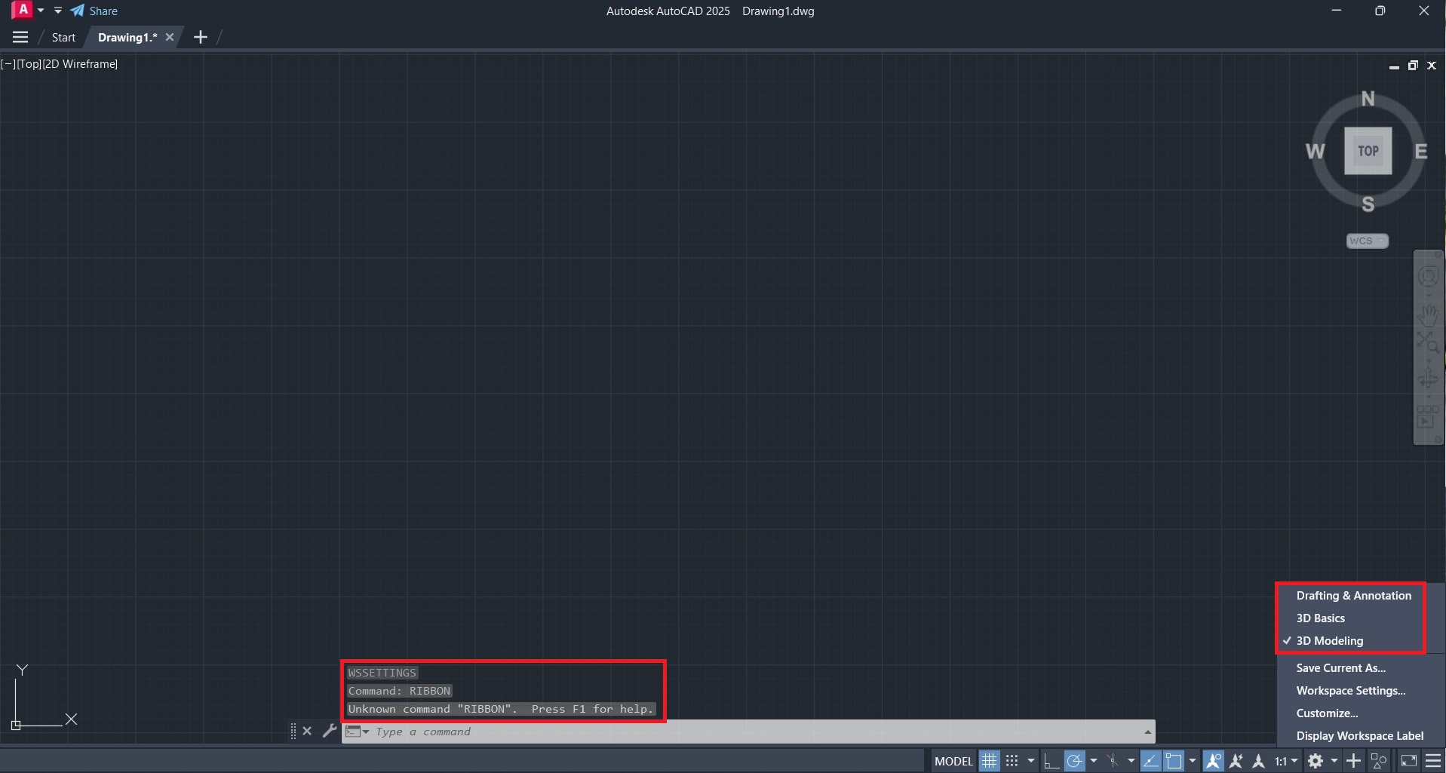Open status bar customization hamburger menu

(x=1432, y=759)
